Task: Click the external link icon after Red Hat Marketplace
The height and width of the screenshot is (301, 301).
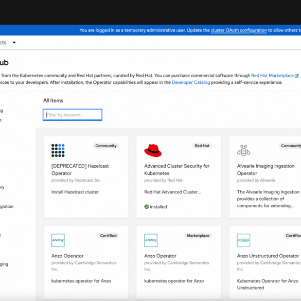Action: click(x=296, y=76)
